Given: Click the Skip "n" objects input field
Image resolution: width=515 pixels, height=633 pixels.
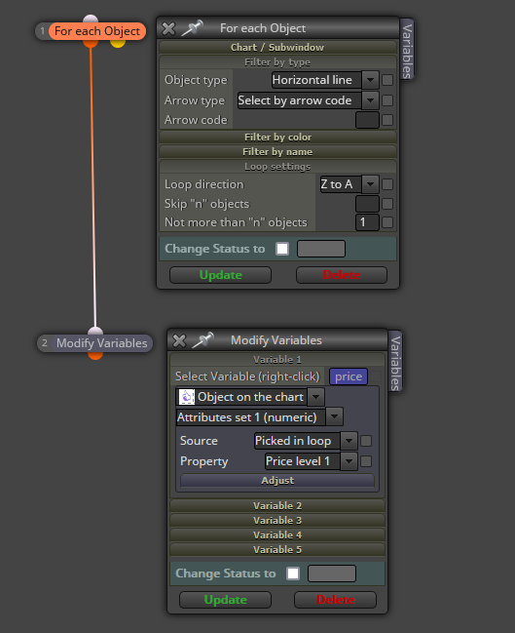Looking at the screenshot, I should coord(367,204).
